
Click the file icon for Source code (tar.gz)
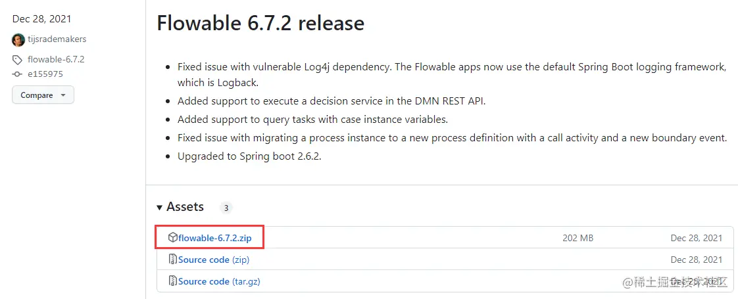[x=172, y=281]
